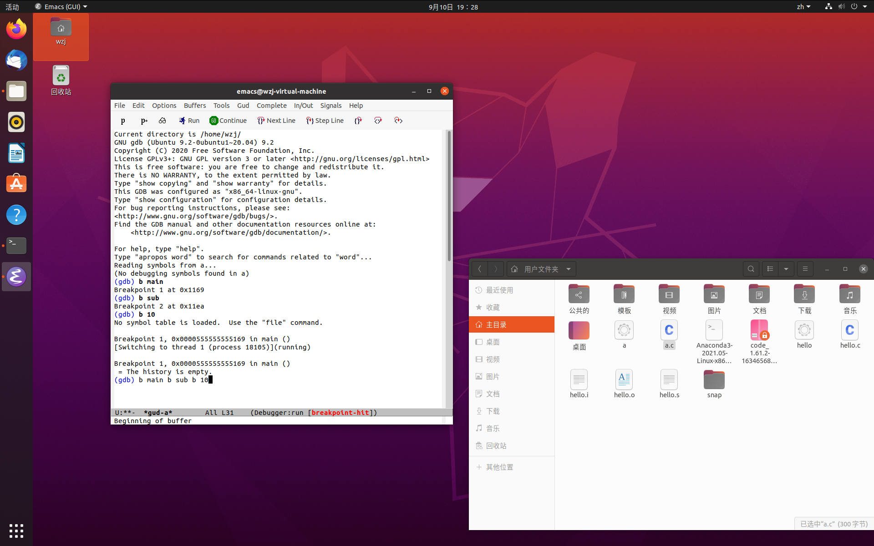The height and width of the screenshot is (546, 874).
Task: Expand the 用户文件夹 path dropdown
Action: tap(569, 269)
